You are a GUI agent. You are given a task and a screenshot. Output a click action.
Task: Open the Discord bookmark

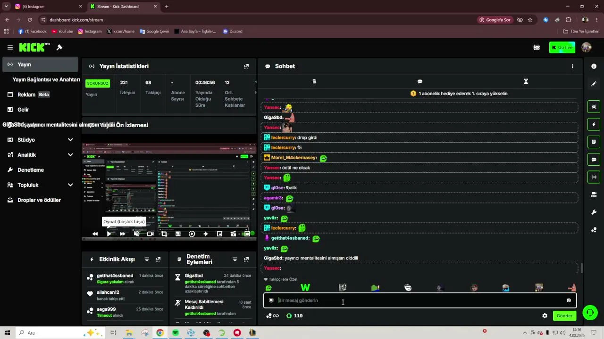tap(233, 32)
